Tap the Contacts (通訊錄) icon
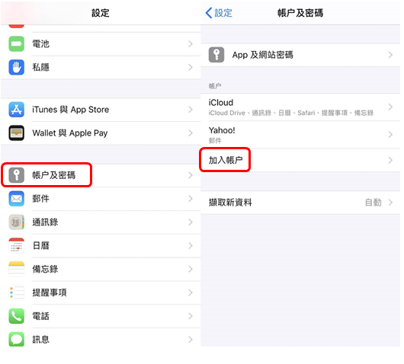 coord(17,222)
